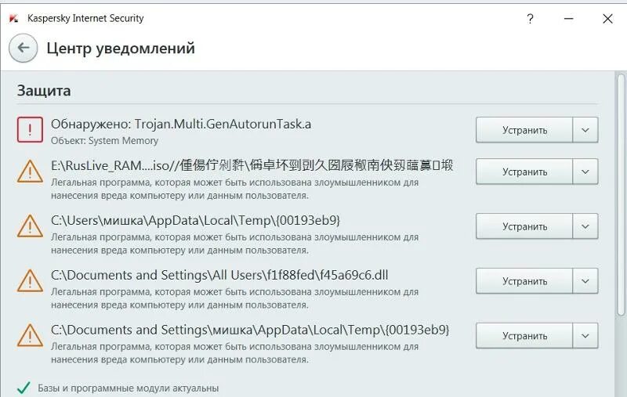Устранить the C:\Users\мишка Temp threat

[x=524, y=226]
